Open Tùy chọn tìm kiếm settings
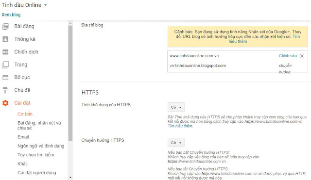This screenshot has height=180, width=311. tap(35, 155)
